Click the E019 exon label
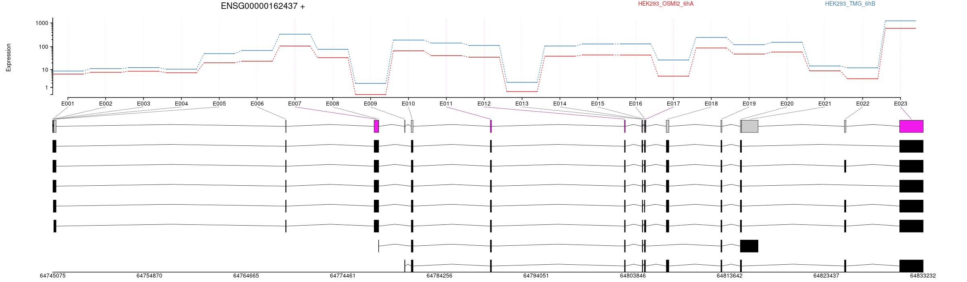 click(x=749, y=104)
